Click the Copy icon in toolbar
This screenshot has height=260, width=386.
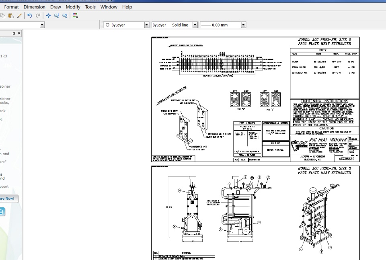click(x=3, y=16)
